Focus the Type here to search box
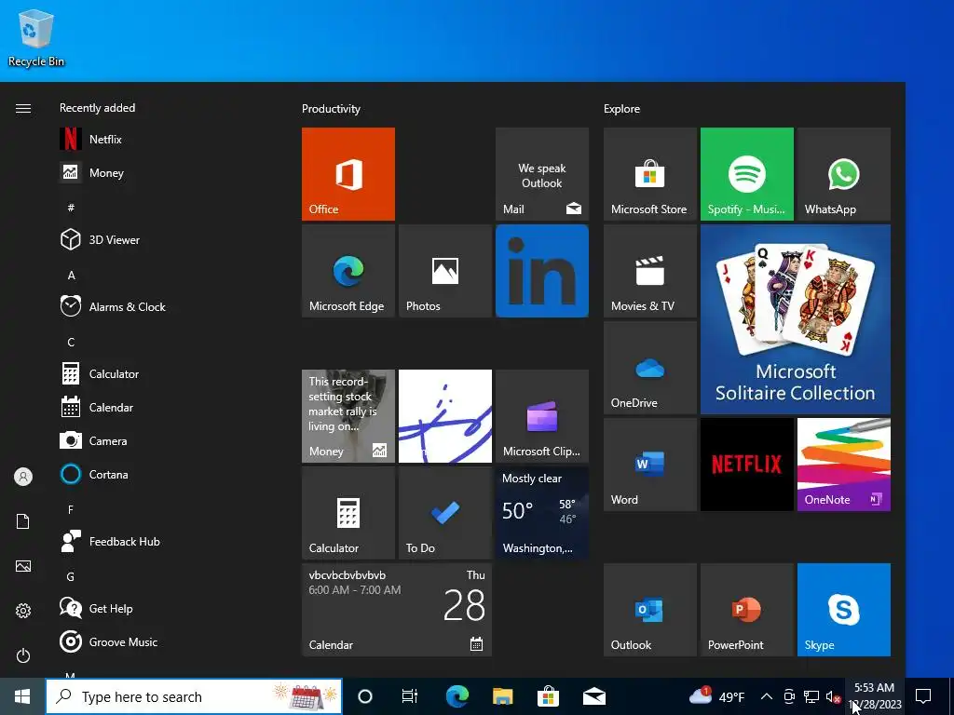This screenshot has height=715, width=954. click(194, 696)
